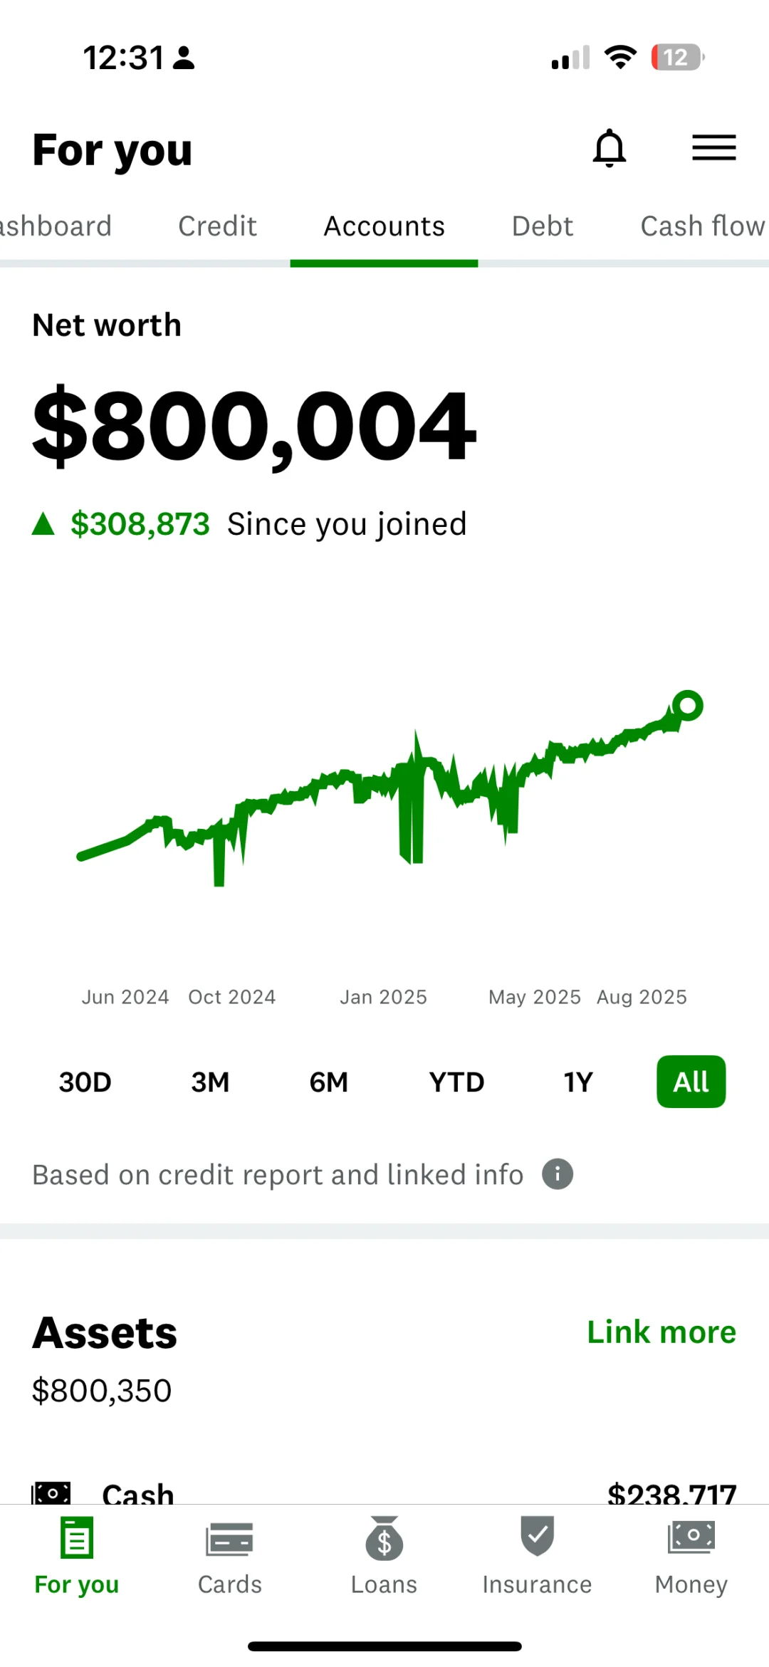Open the Insurance shield icon
The height and width of the screenshot is (1667, 769).
point(537,1537)
